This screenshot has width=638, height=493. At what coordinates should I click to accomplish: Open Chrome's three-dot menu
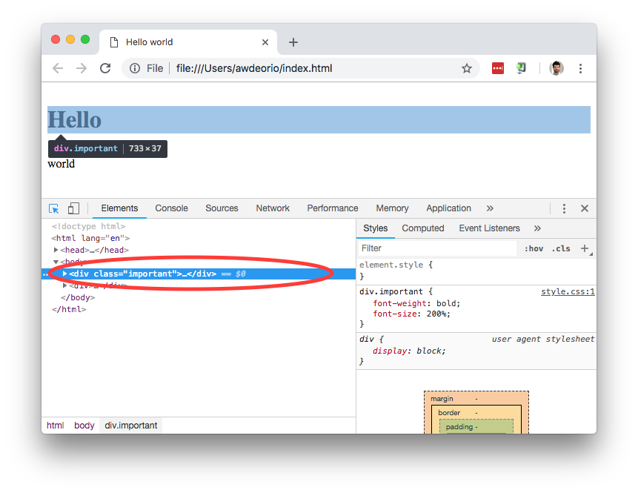[x=580, y=68]
